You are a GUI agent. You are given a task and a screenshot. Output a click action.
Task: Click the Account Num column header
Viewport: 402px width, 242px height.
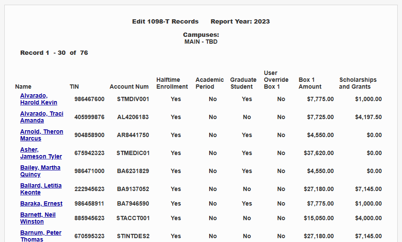[129, 87]
